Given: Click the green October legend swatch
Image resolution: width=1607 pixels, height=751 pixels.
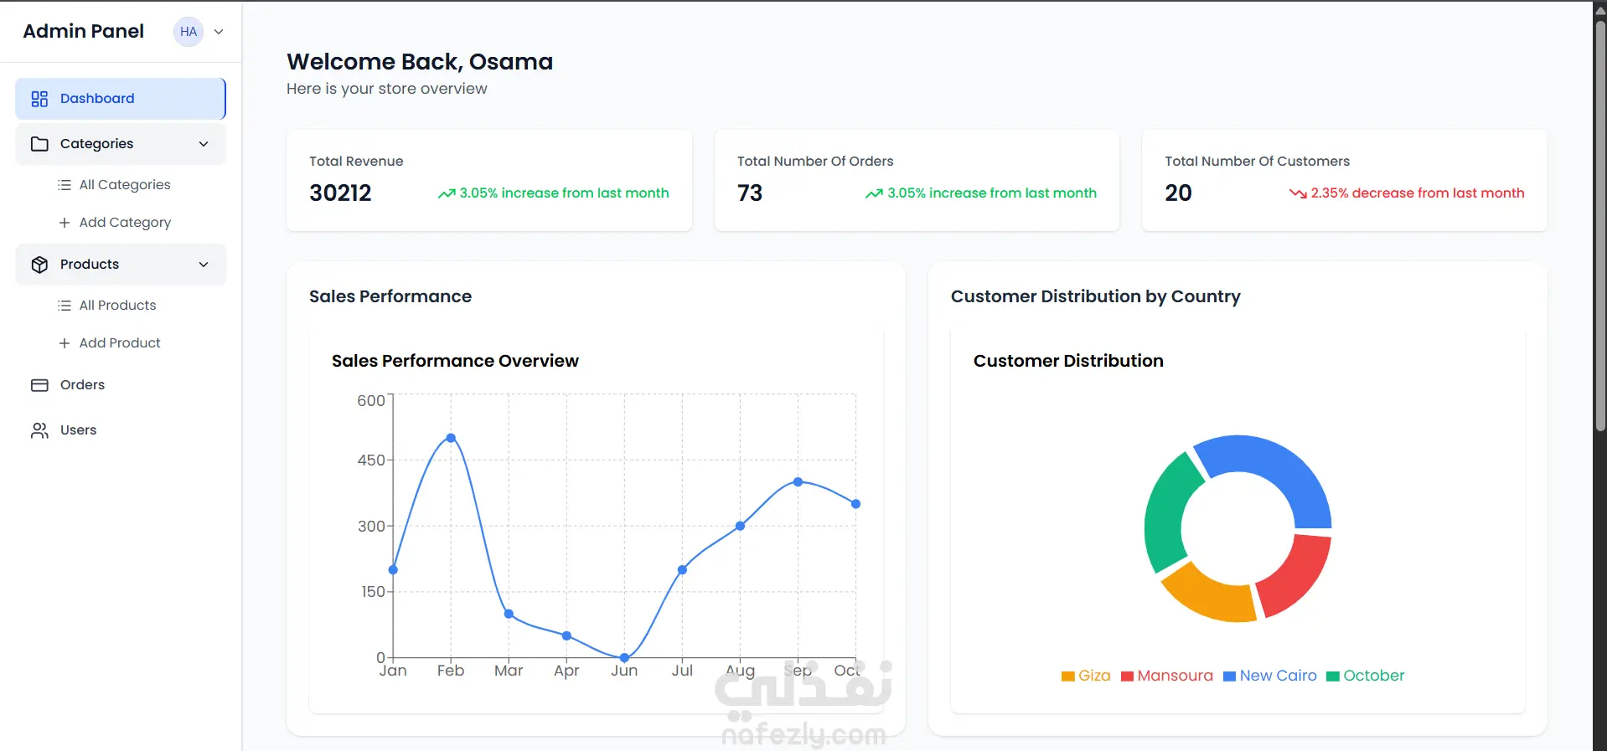Looking at the screenshot, I should tap(1333, 676).
